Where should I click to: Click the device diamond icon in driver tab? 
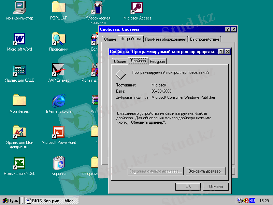tap(121, 74)
